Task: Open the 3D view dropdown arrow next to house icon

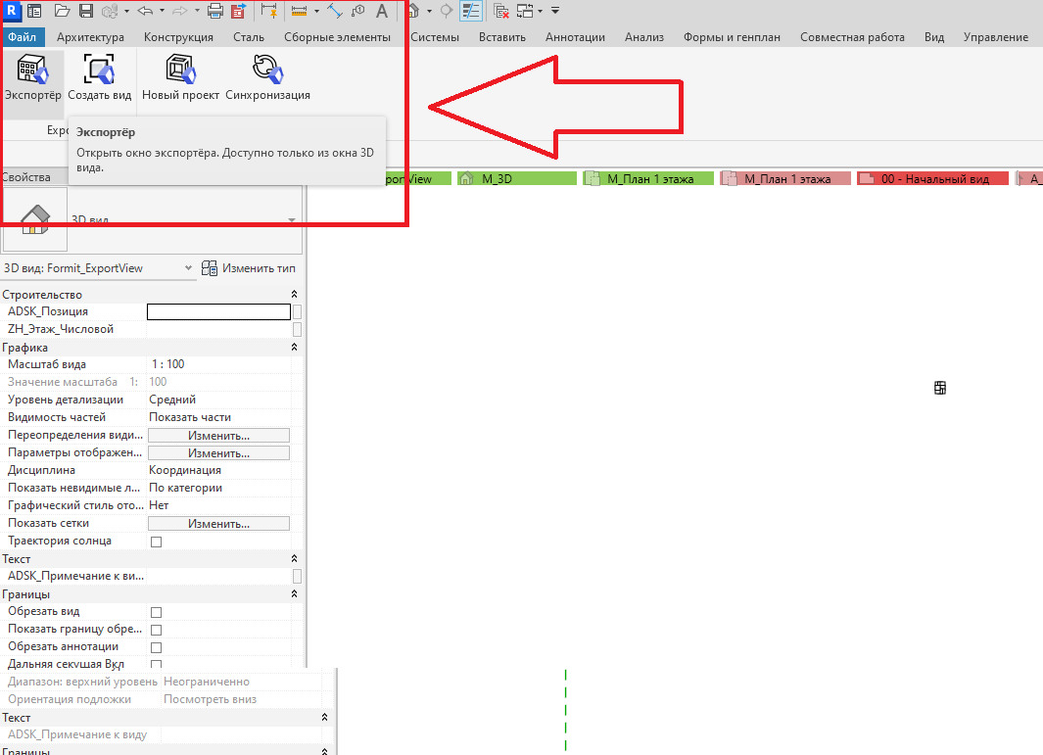Action: 429,11
